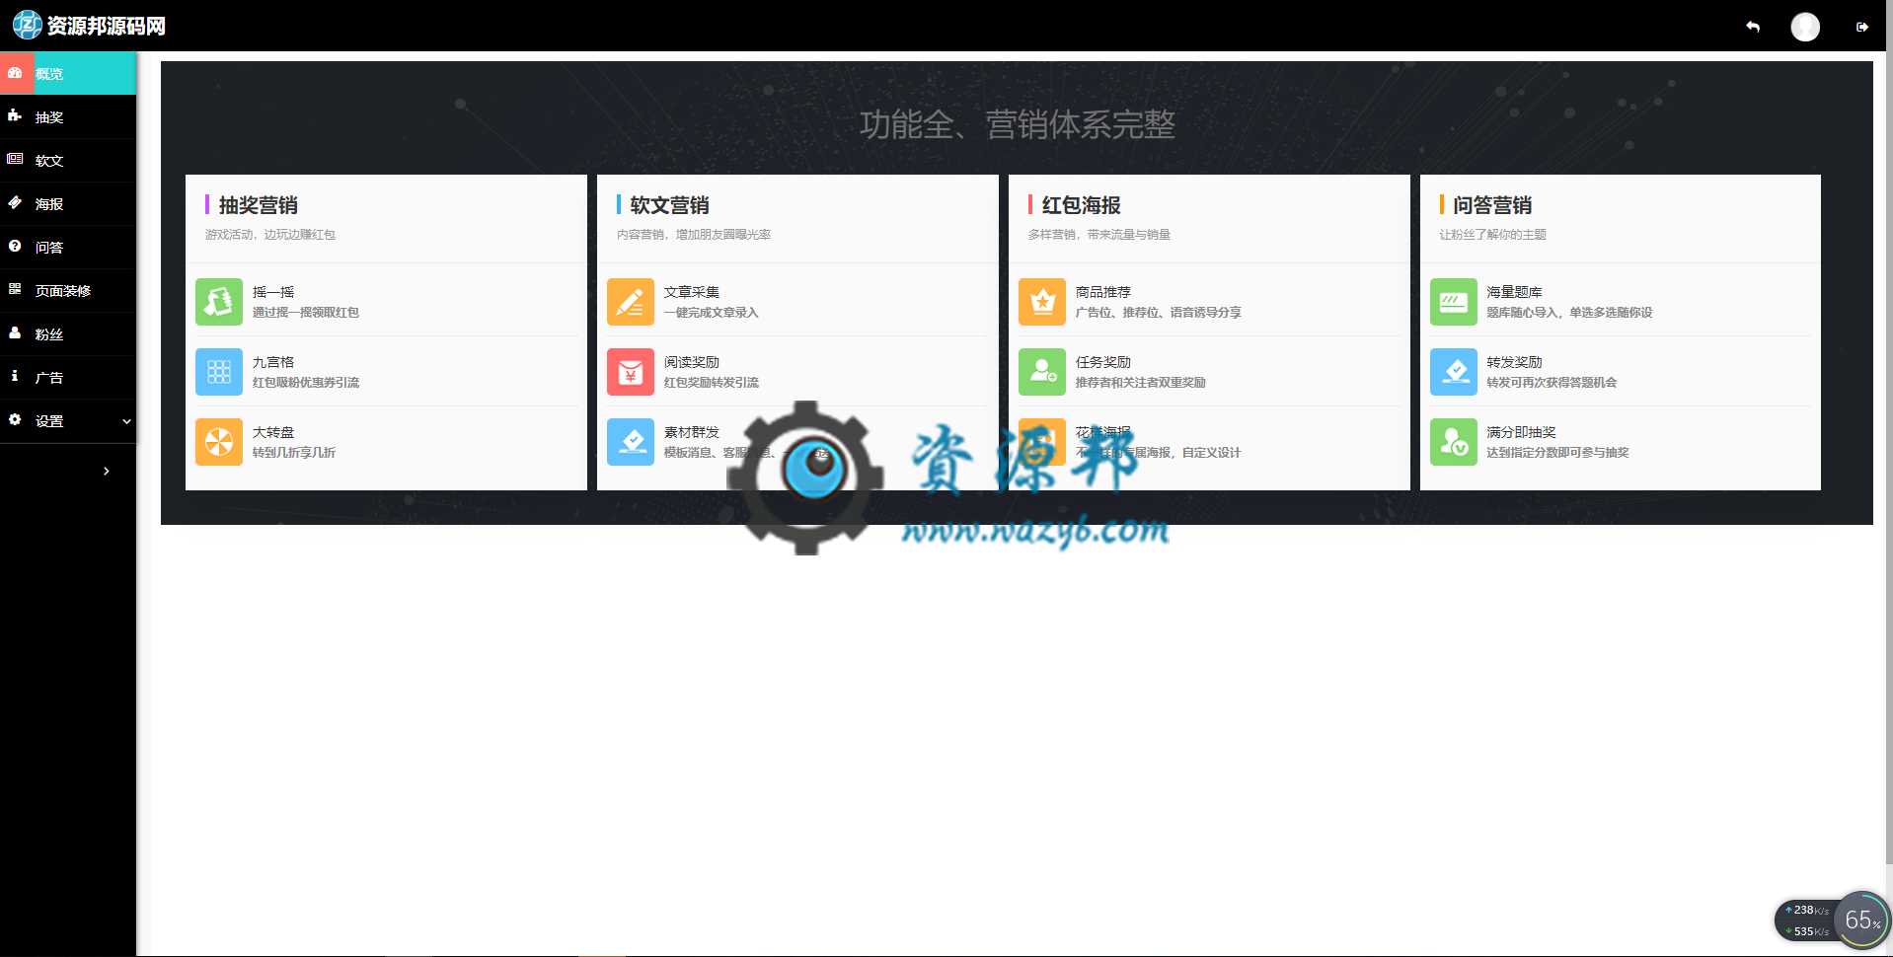Click the 软文营销 card heading

tap(670, 205)
